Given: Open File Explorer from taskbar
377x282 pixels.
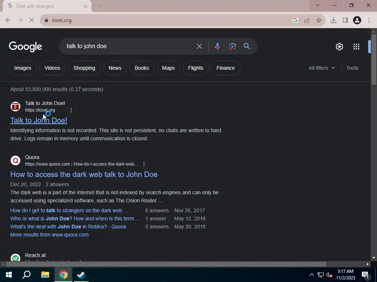Looking at the screenshot, I should click(45, 275).
